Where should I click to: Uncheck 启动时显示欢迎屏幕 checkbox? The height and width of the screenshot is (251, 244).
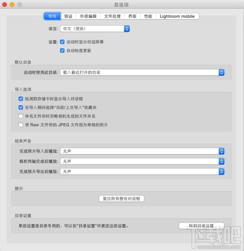(x=62, y=42)
